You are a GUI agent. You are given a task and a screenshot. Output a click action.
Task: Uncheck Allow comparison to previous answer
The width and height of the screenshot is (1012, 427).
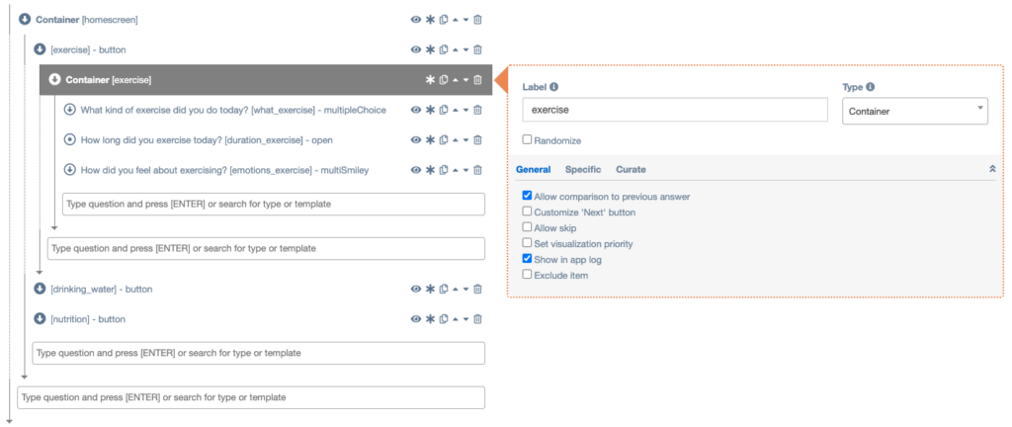(528, 196)
